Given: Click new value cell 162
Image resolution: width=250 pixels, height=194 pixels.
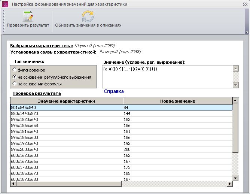Looking at the screenshot, I should tap(178, 155).
